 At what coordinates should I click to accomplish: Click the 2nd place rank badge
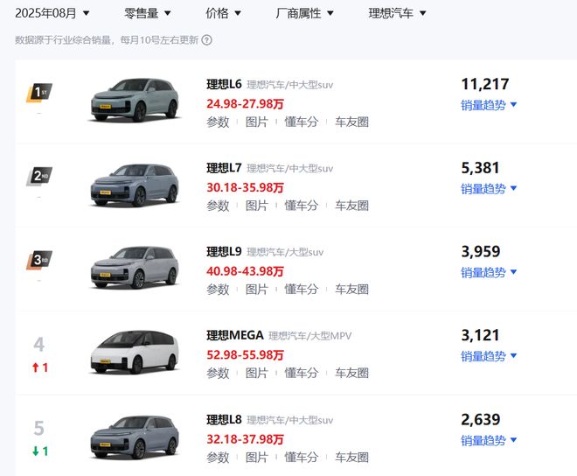coord(38,177)
